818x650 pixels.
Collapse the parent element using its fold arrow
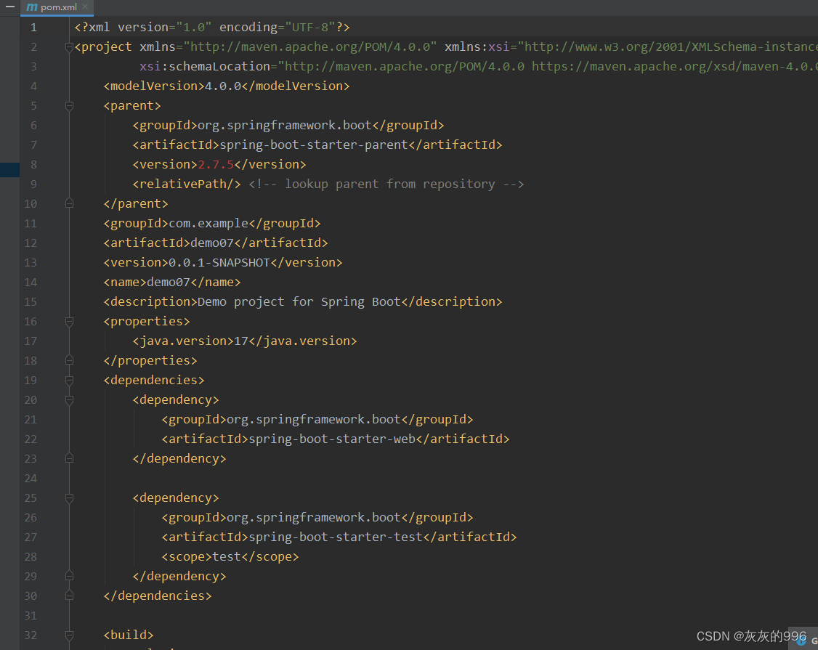click(69, 105)
